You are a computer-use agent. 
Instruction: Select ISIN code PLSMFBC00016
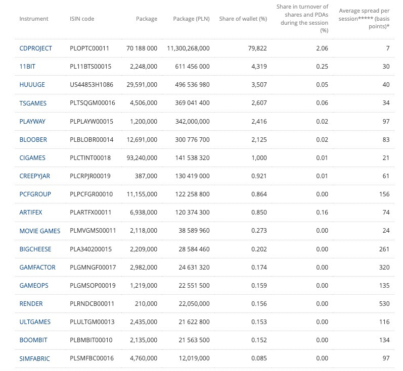pos(92,358)
